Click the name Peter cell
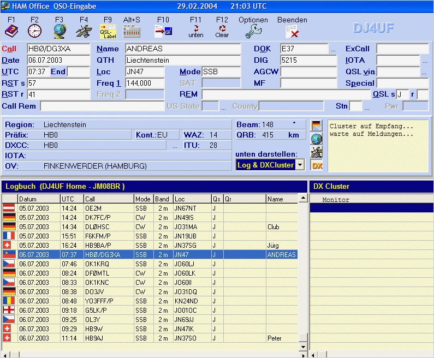 coord(282,338)
